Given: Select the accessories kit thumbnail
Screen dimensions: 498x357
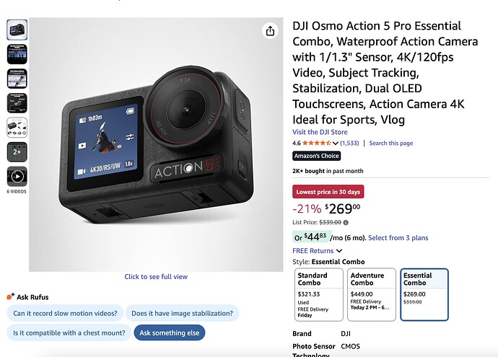Looking at the screenshot, I should [17, 128].
